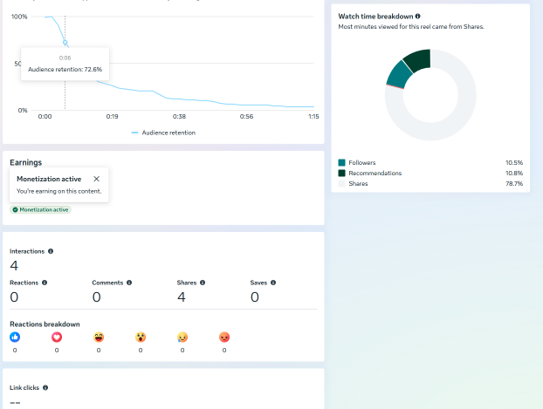The width and height of the screenshot is (543, 409).
Task: Click the Audience retention legend label
Action: (x=168, y=133)
